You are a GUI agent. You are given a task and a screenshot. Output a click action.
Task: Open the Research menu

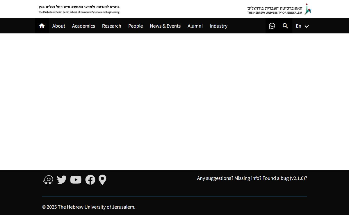click(x=112, y=26)
